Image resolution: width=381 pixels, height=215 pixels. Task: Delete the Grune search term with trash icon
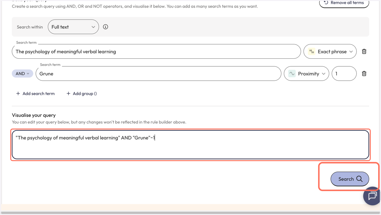[364, 74]
